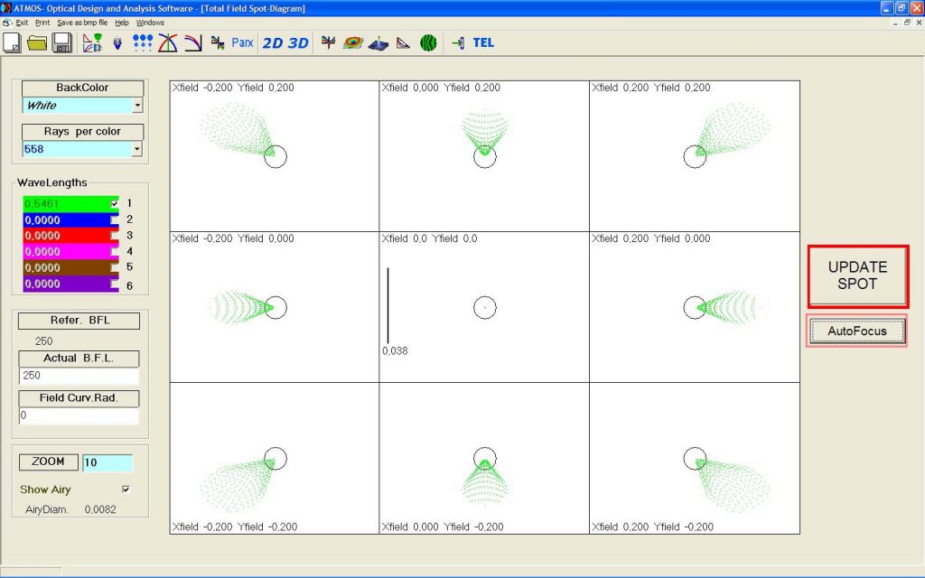The width and height of the screenshot is (925, 578).
Task: Open the 2D layout view
Action: 273,42
